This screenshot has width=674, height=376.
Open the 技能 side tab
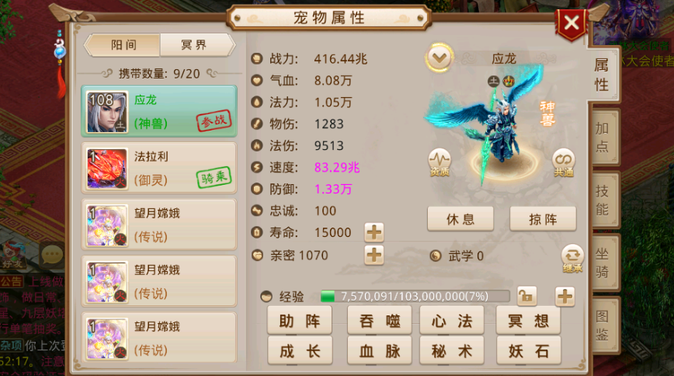click(x=603, y=200)
